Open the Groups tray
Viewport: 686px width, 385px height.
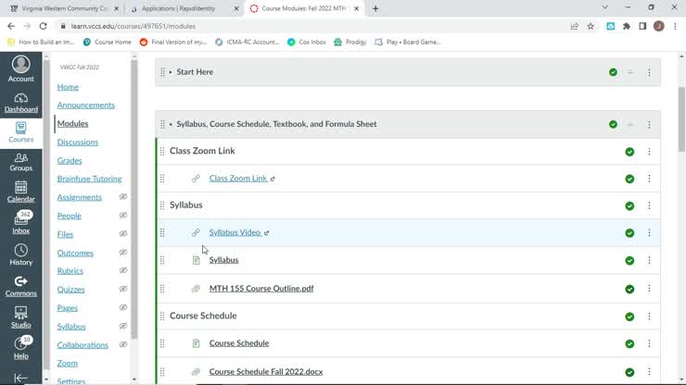(21, 163)
